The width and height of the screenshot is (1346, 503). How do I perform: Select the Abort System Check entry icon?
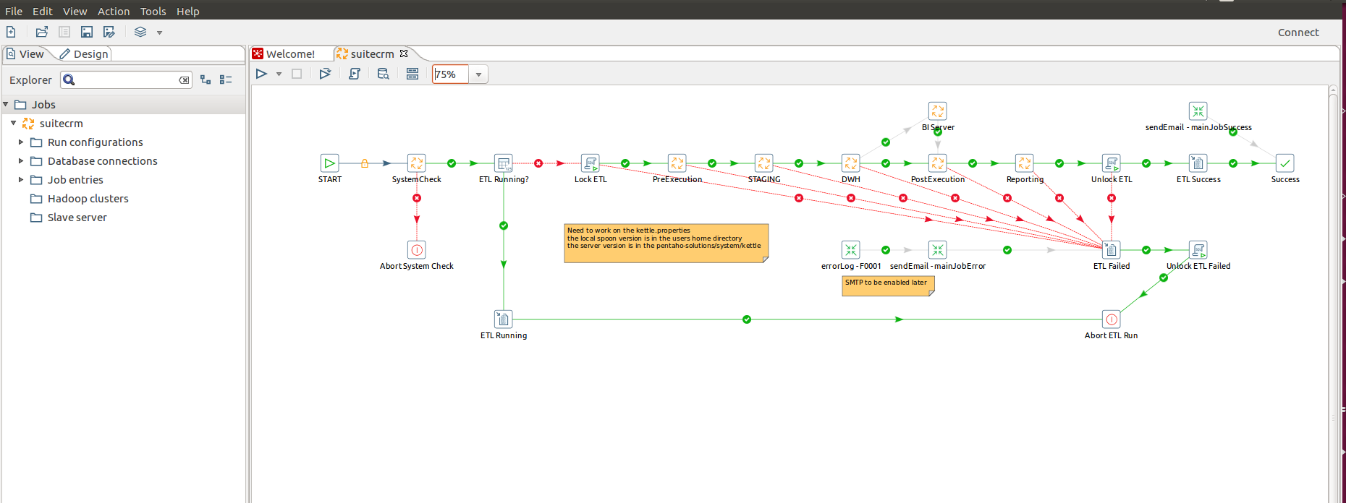417,250
